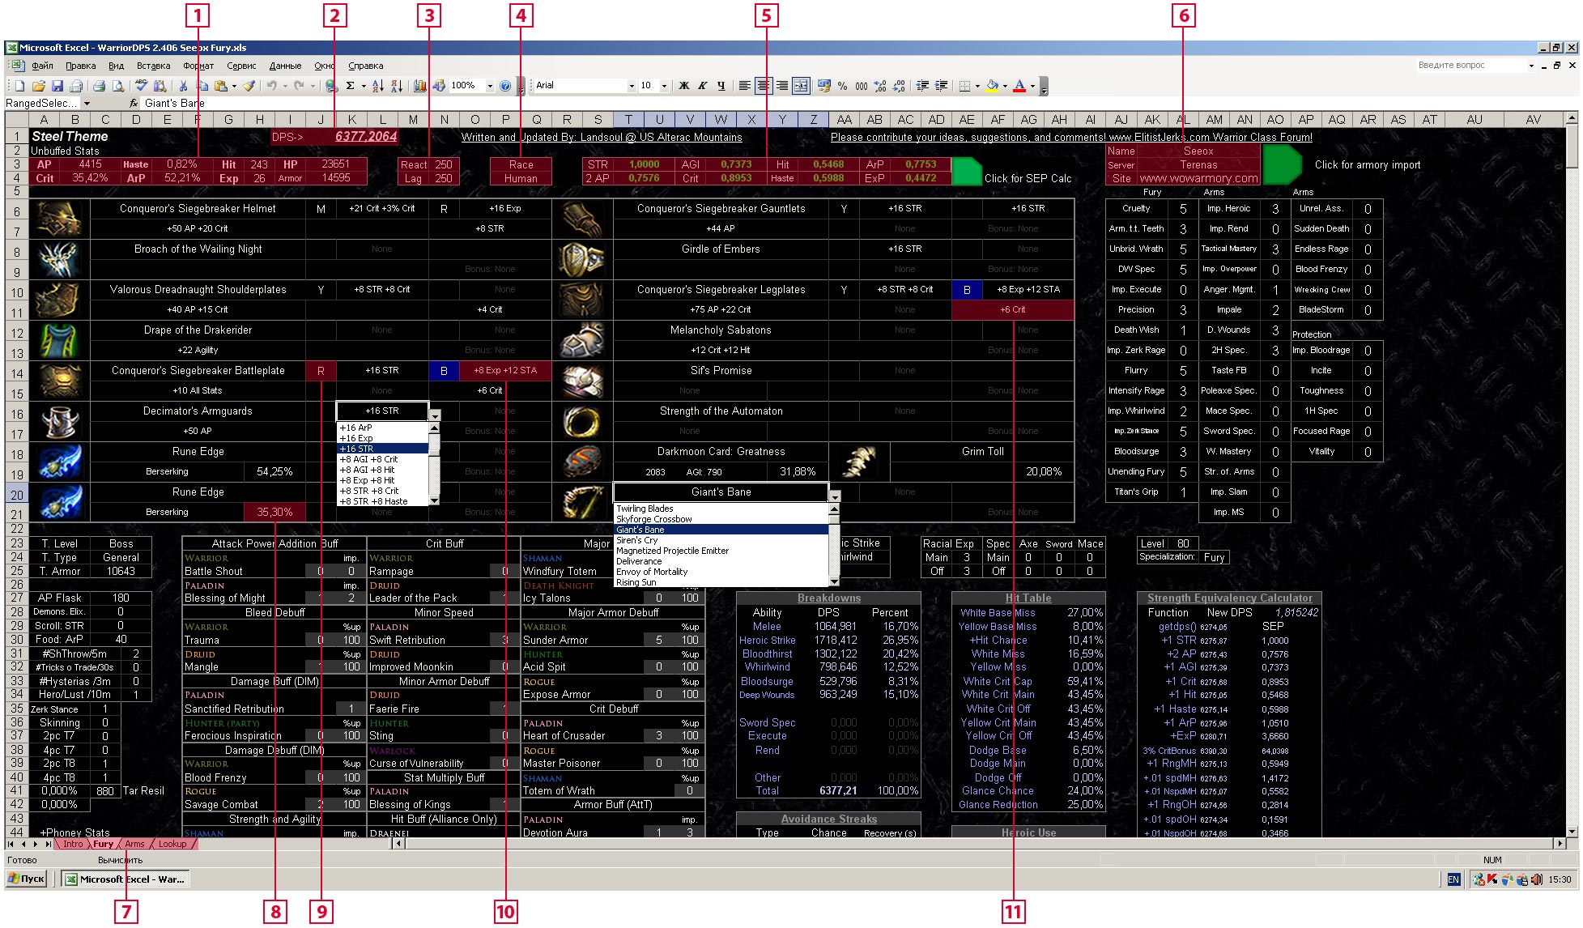Switch to the Intro sheet tab
Screen dimensions: 1583x928
(73, 844)
